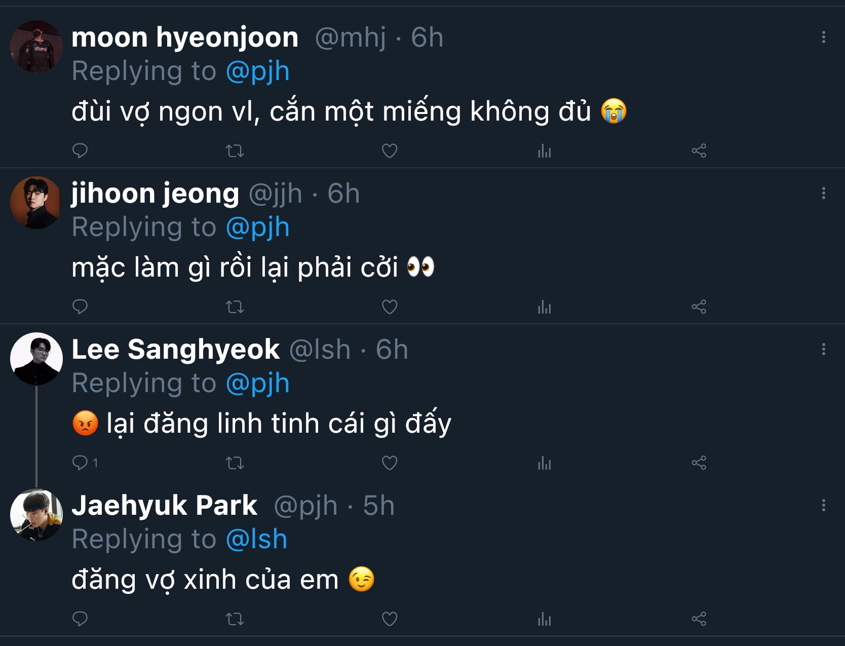Open Lee Sanghyeok's profile avatar
Image resolution: width=845 pixels, height=646 pixels.
[36, 358]
